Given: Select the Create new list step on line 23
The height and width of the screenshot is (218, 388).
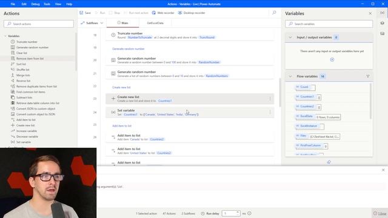Looking at the screenshot, I should (190, 99).
